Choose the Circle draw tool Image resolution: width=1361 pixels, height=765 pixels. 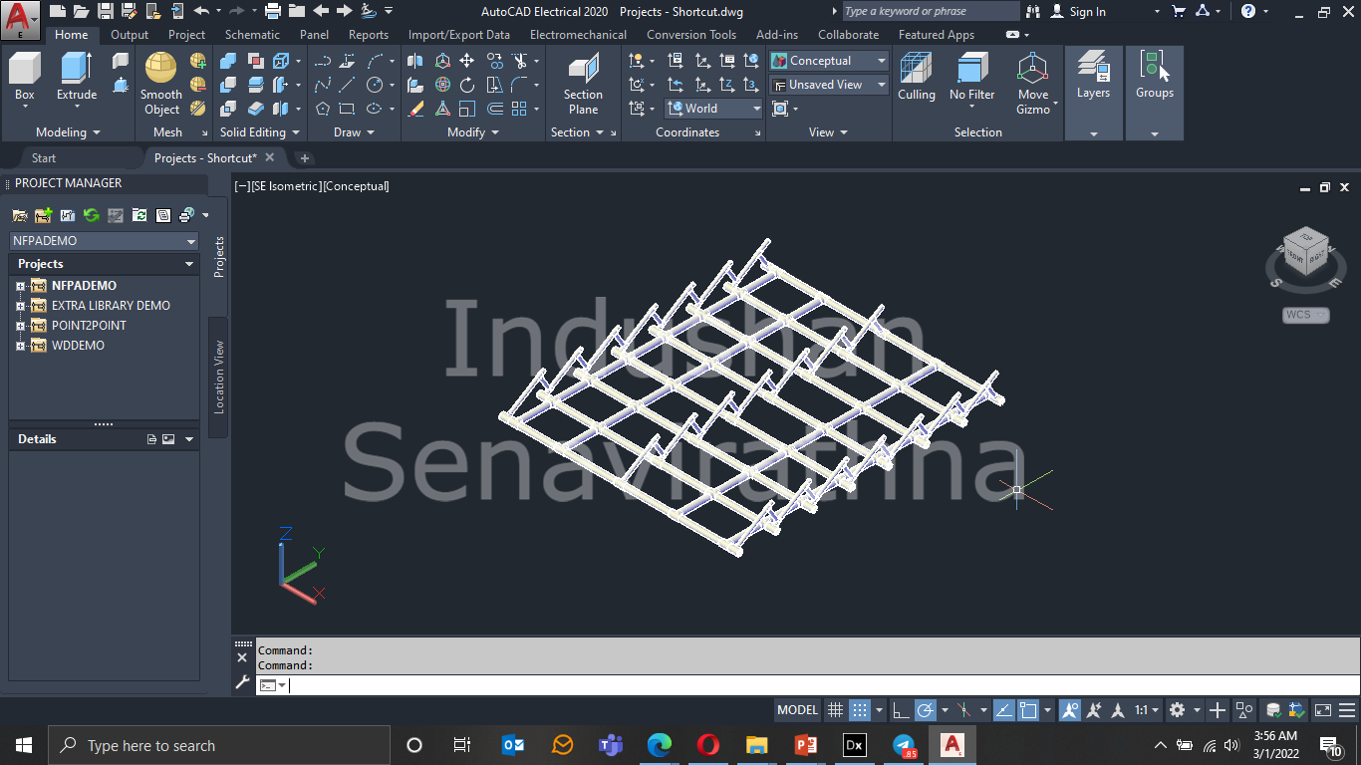tap(375, 85)
